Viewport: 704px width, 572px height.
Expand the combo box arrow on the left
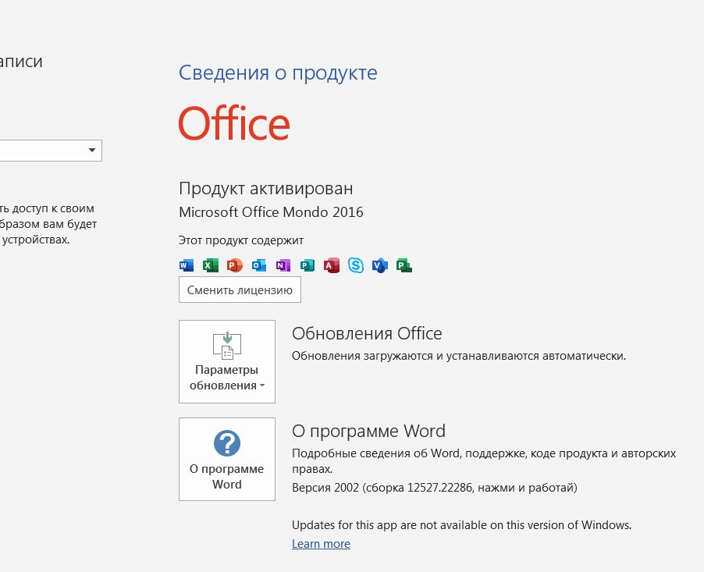pyautogui.click(x=92, y=150)
